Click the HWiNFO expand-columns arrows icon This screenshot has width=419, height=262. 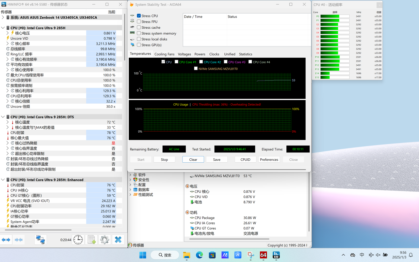[x=6, y=240]
